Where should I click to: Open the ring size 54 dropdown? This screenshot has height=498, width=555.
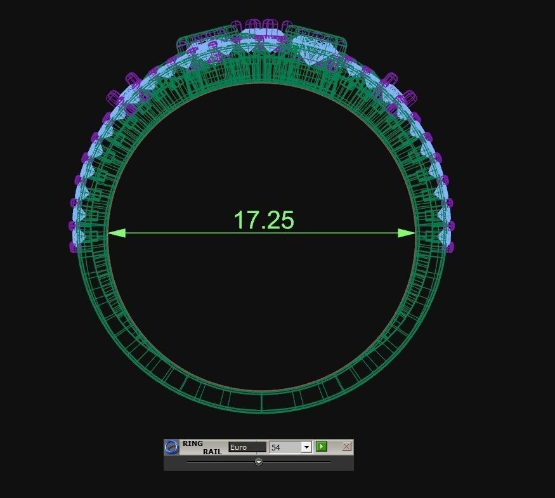(306, 447)
